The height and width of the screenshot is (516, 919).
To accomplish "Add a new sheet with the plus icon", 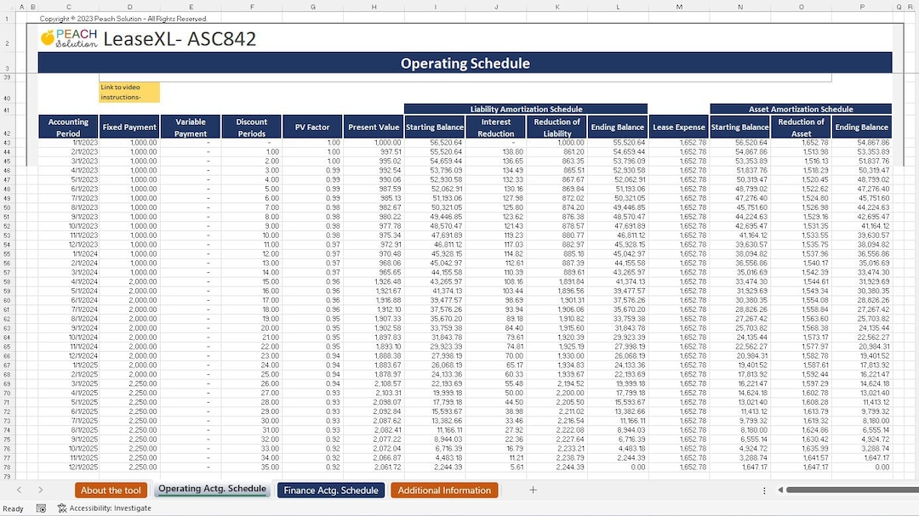I will coord(533,490).
